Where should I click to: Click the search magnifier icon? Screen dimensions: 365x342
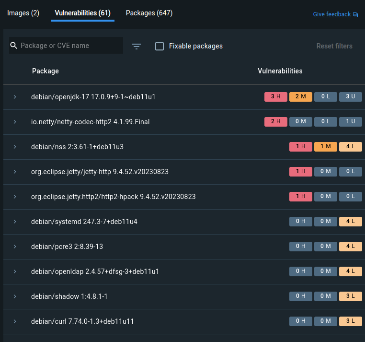pyautogui.click(x=14, y=46)
